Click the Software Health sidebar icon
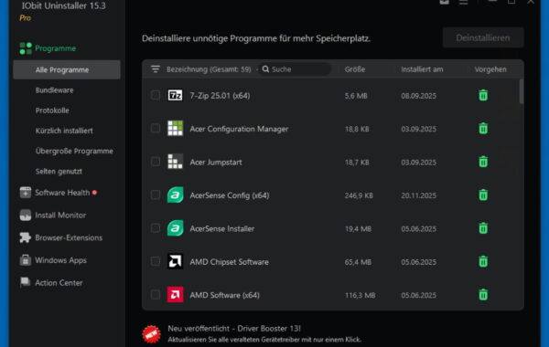Screen dimensions: 549x347 (26, 193)
